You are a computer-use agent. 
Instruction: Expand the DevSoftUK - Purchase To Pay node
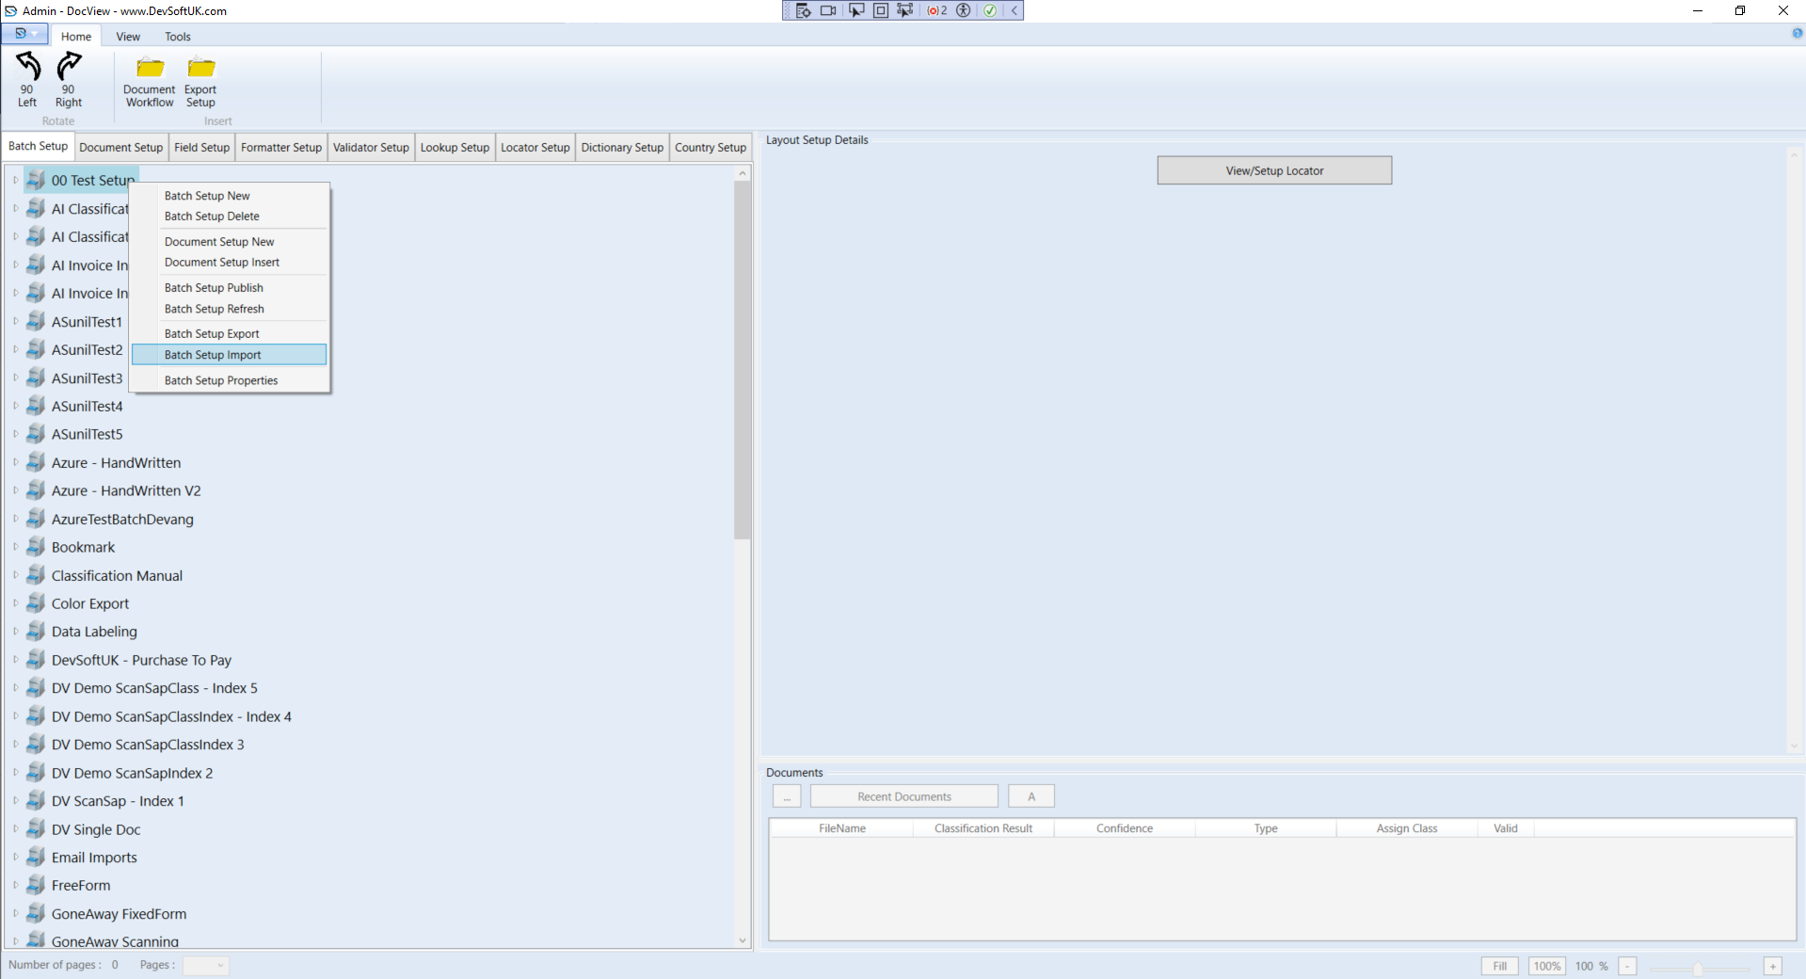(x=15, y=660)
